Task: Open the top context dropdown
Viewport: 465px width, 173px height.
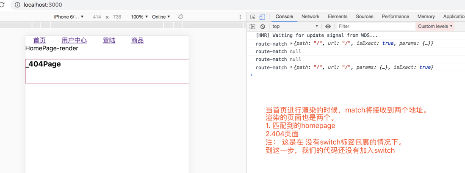Action: (295, 26)
